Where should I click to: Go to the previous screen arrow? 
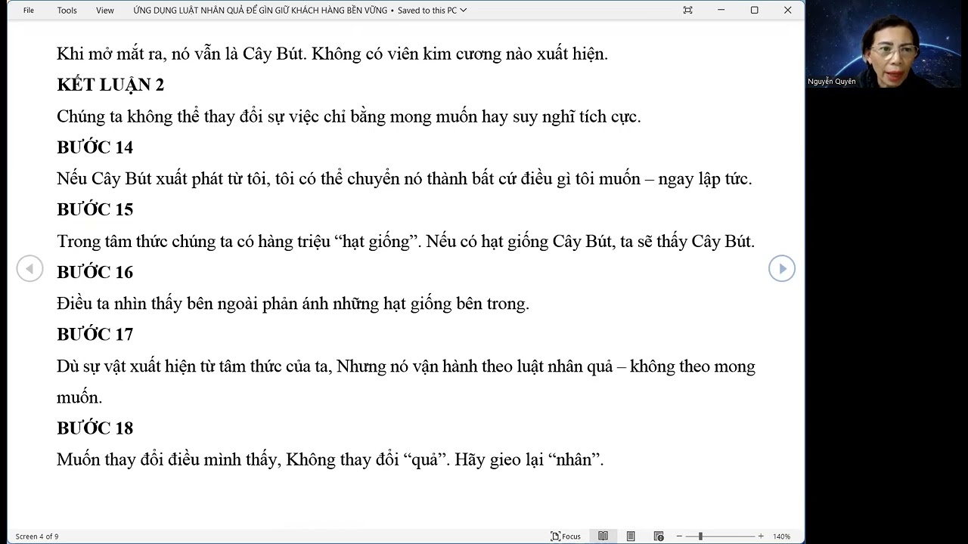29,268
